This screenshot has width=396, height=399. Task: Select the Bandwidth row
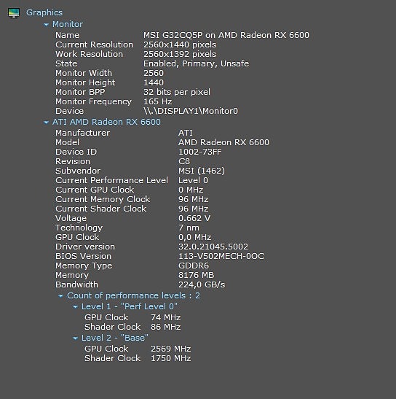point(140,284)
